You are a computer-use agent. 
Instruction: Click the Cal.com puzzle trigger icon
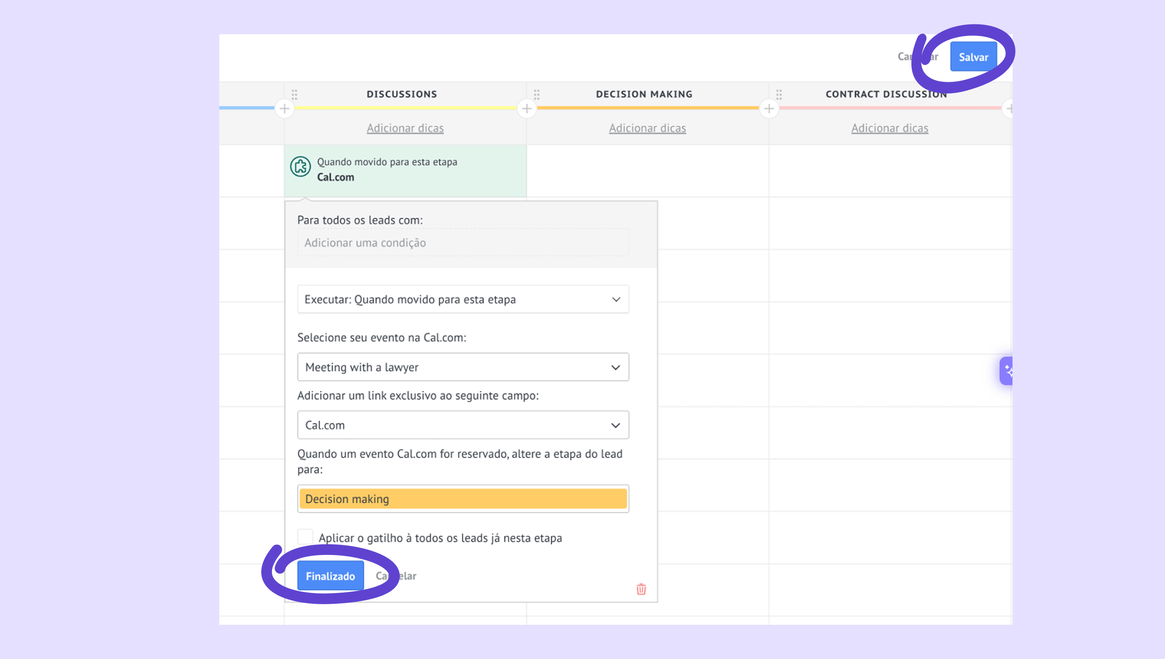click(x=300, y=166)
